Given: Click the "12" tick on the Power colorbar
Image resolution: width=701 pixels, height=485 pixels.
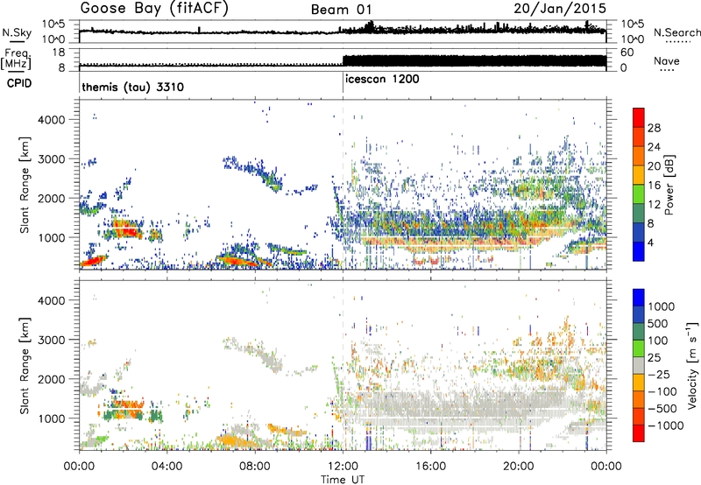Looking at the screenshot, I should click(654, 205).
